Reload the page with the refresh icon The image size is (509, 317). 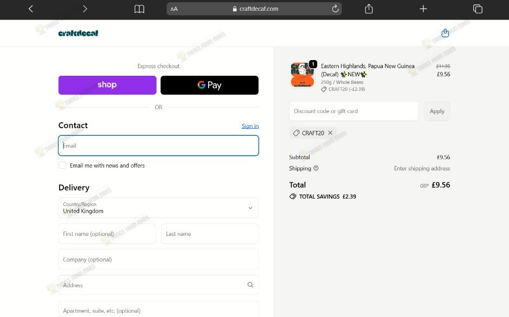click(336, 9)
